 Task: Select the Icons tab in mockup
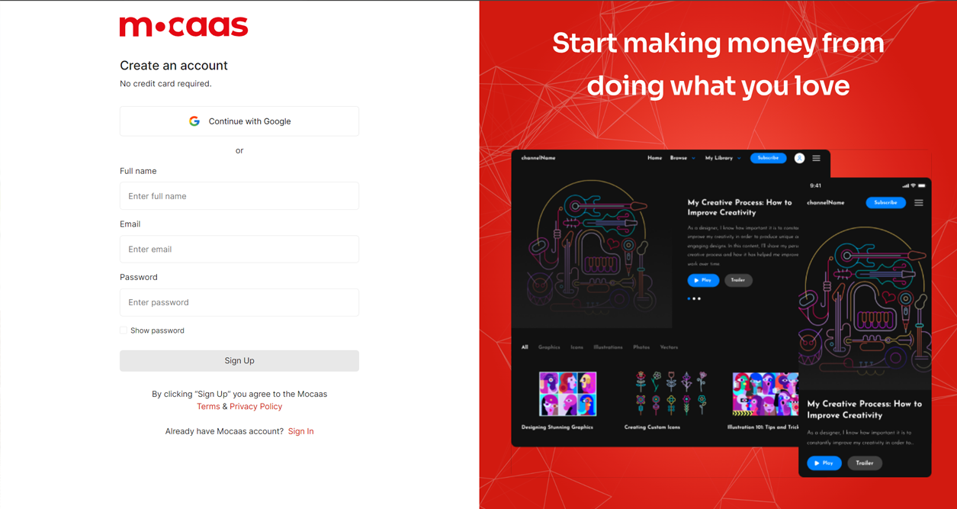pos(576,347)
